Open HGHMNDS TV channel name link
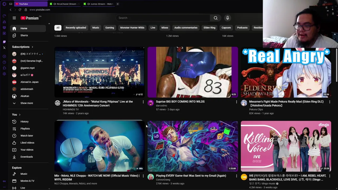 [71, 110]
